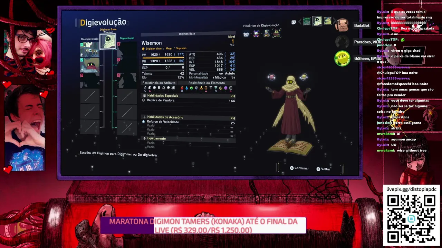This screenshot has height=248, width=442.
Task: Click the ATQ 406 stat row
Action: 212,54
